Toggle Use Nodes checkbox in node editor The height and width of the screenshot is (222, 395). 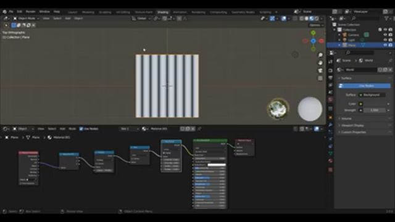click(81, 129)
